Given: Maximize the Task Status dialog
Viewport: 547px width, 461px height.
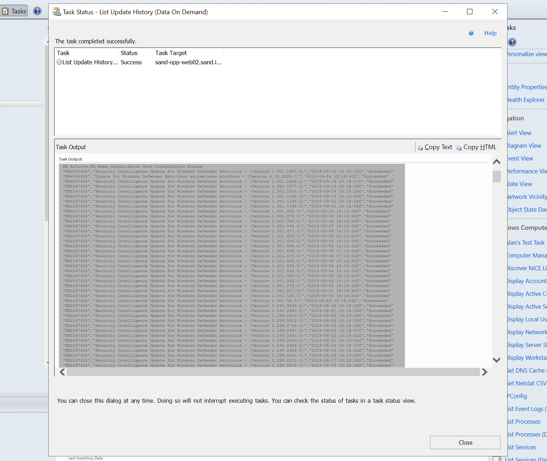Looking at the screenshot, I should [x=470, y=12].
